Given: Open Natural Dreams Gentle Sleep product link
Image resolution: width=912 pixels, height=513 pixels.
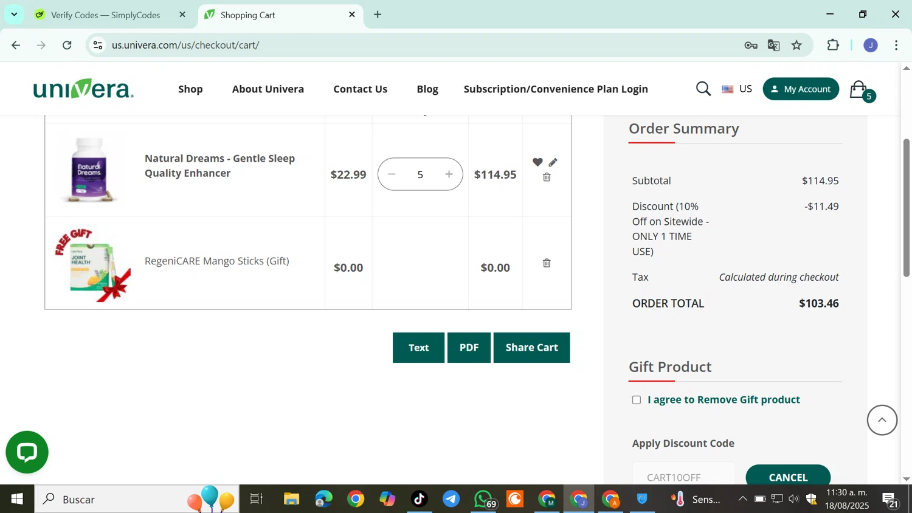Looking at the screenshot, I should 219,165.
